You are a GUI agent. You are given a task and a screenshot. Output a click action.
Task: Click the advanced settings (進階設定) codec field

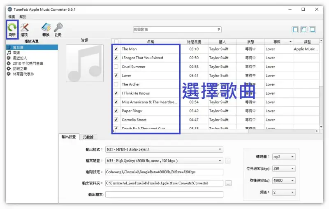164,172
